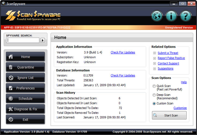
Task: Open the globe website icon in header
Action: pyautogui.click(x=157, y=16)
